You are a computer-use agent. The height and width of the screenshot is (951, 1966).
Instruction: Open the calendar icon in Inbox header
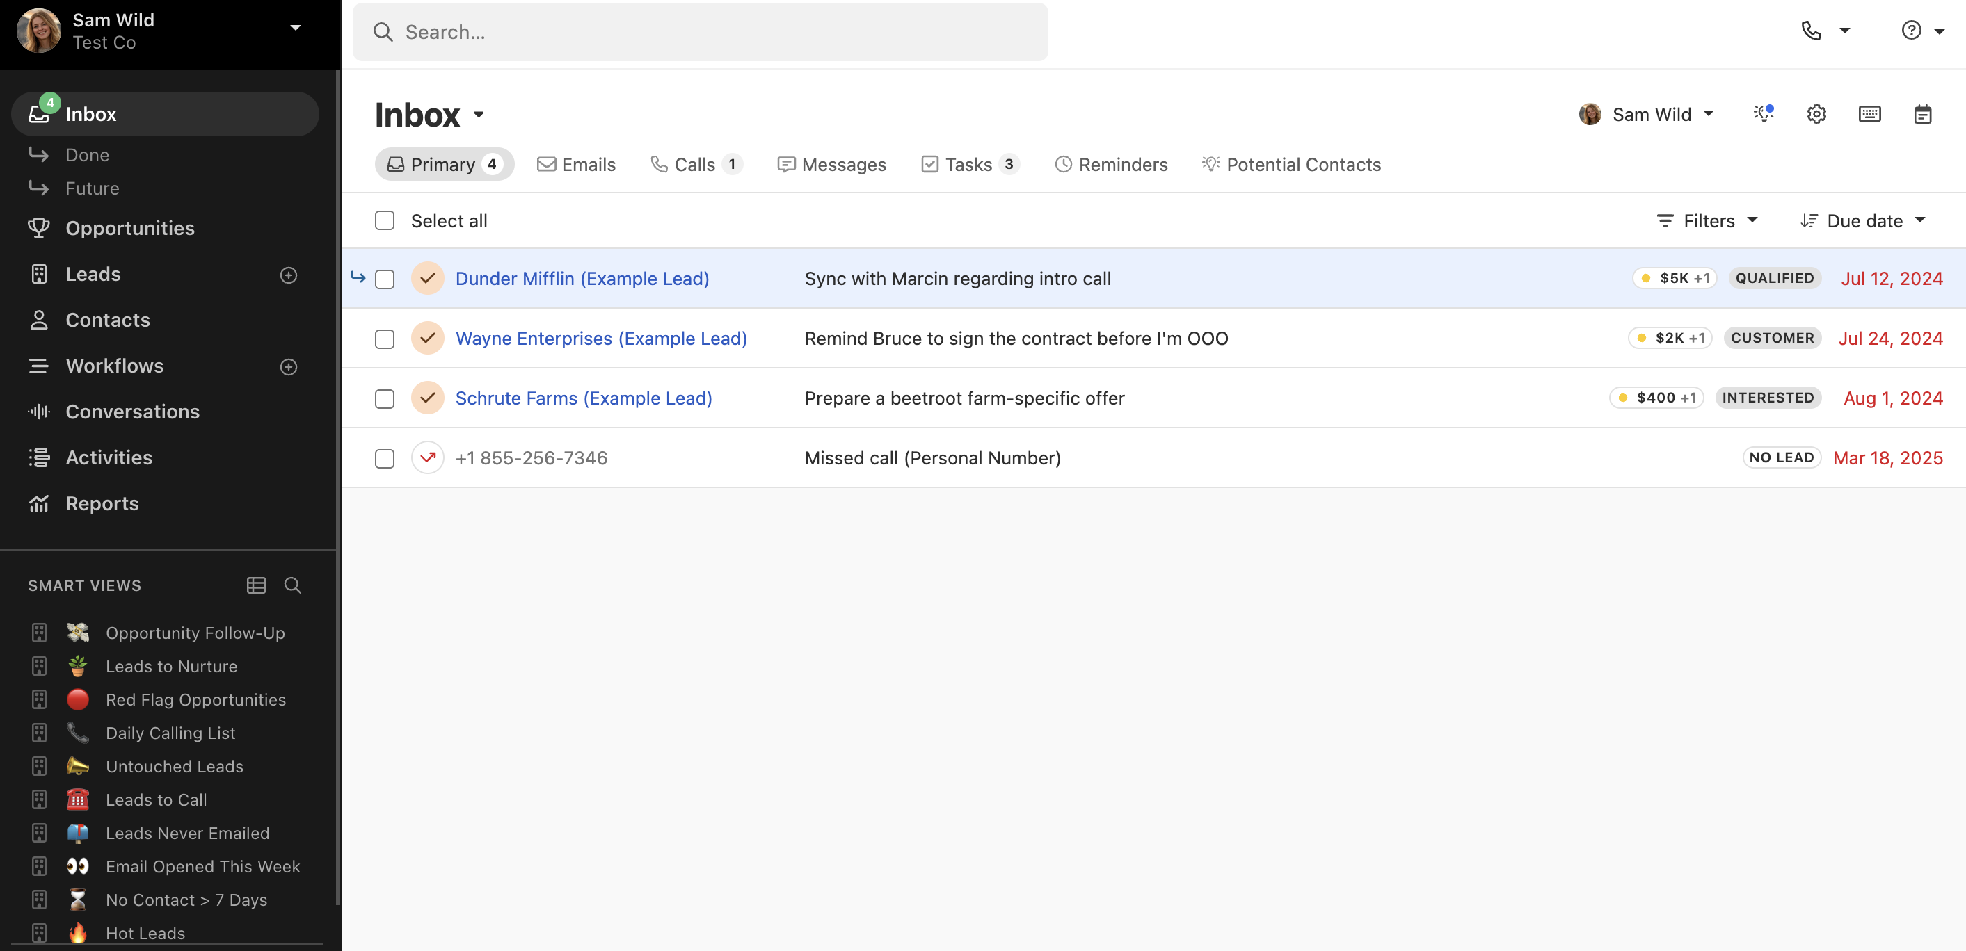tap(1921, 115)
